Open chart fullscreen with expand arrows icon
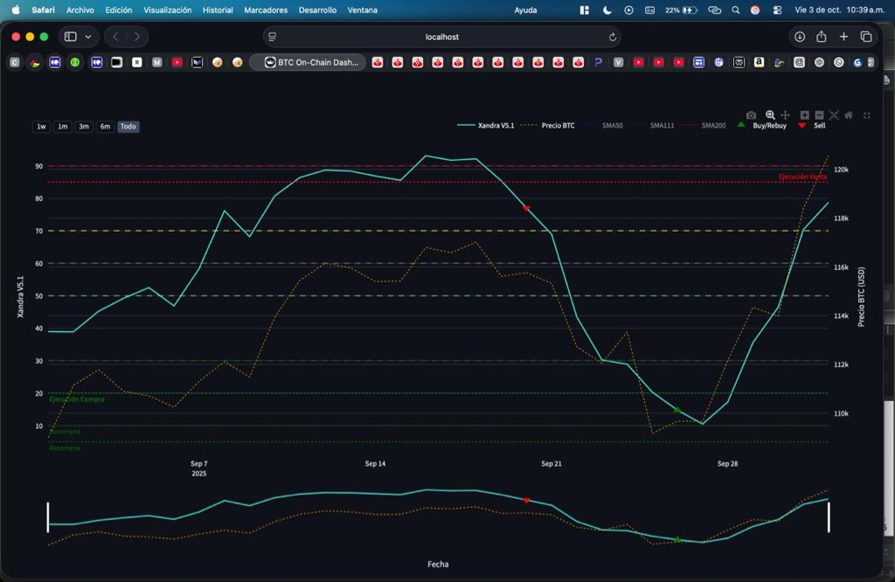The image size is (895, 582). tap(866, 115)
